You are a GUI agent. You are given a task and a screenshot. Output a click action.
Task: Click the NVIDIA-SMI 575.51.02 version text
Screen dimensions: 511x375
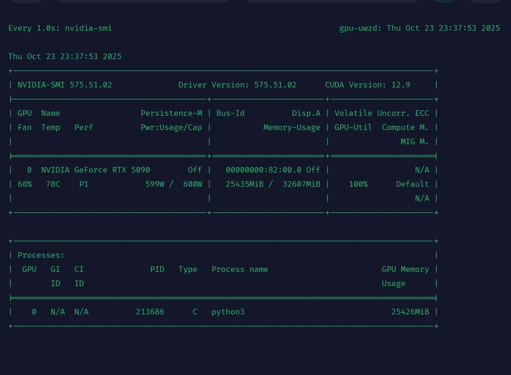point(65,85)
